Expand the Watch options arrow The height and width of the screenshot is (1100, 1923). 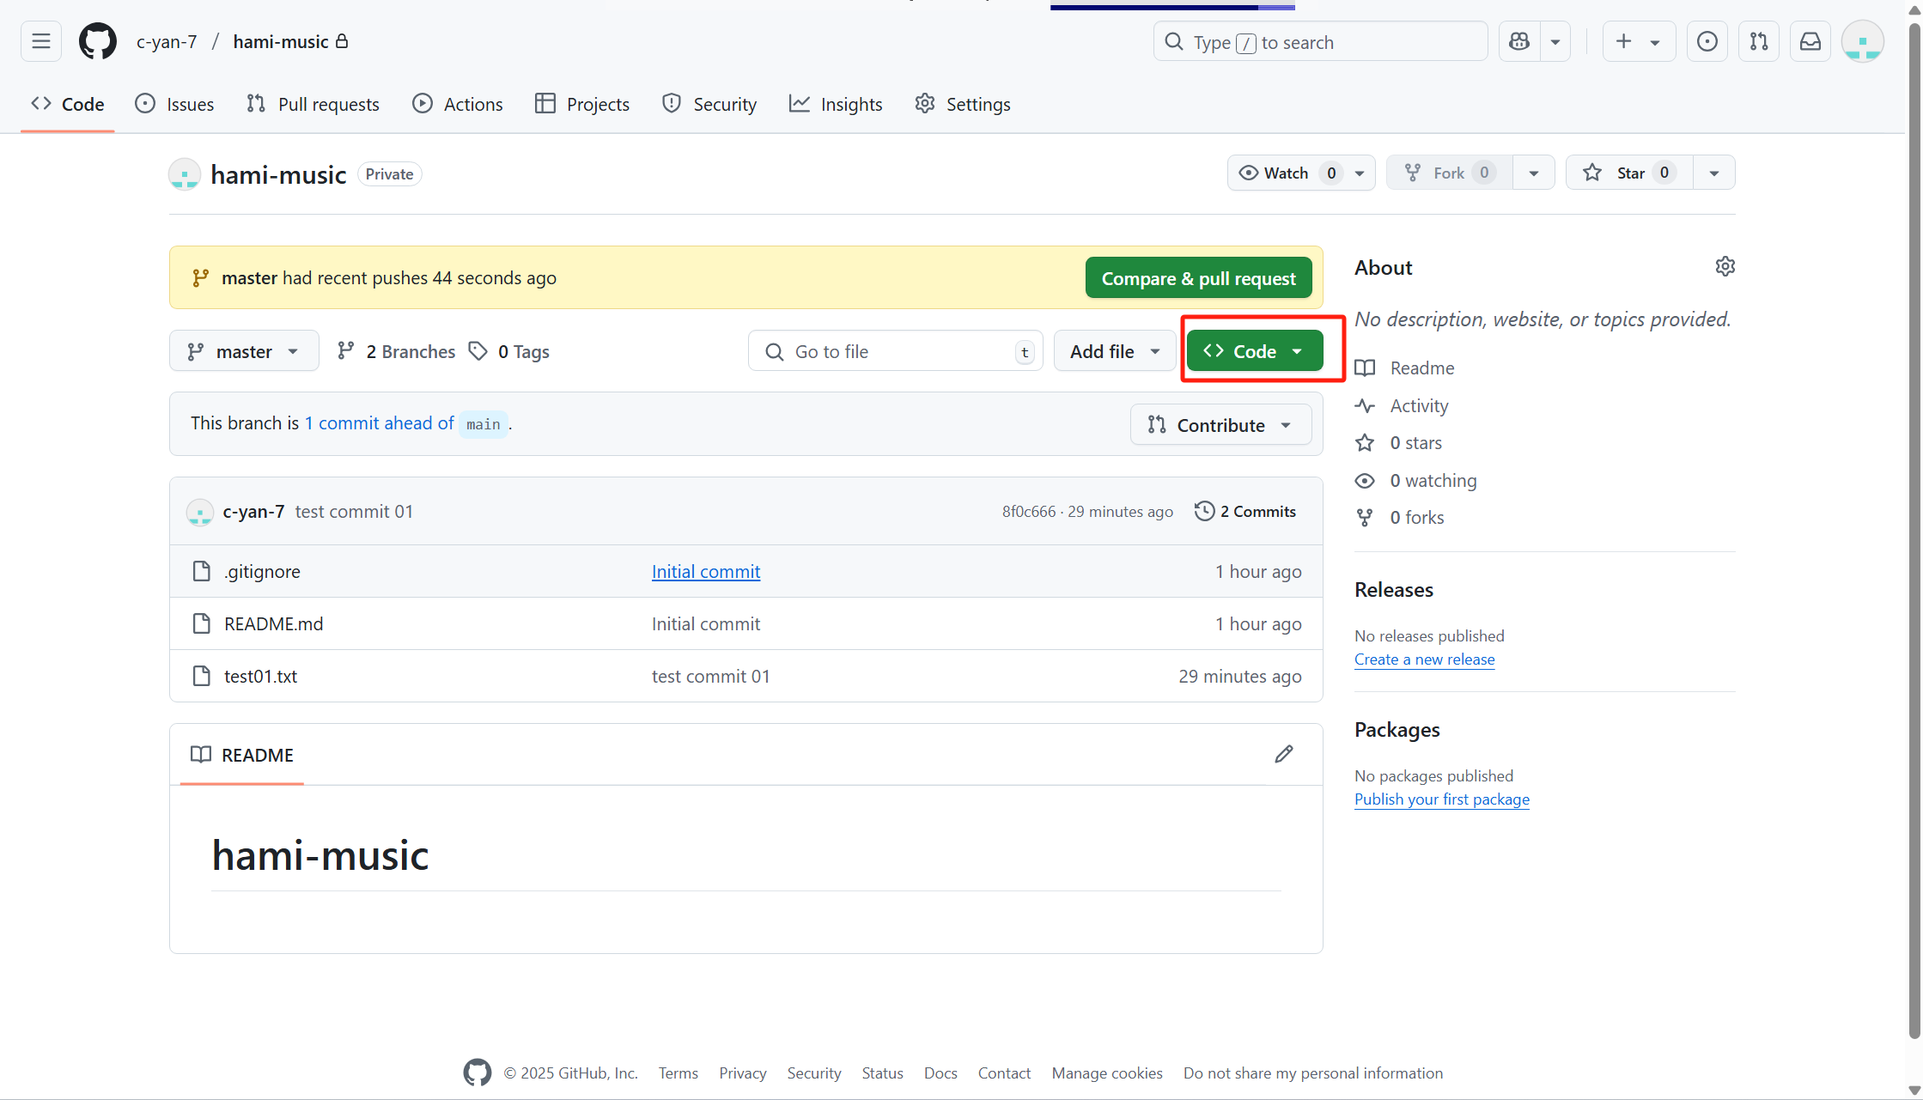tap(1358, 173)
